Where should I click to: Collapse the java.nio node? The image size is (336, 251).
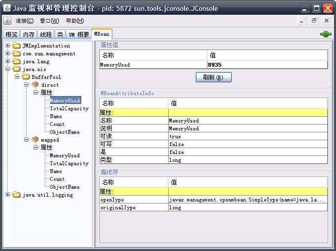pyautogui.click(x=7, y=69)
